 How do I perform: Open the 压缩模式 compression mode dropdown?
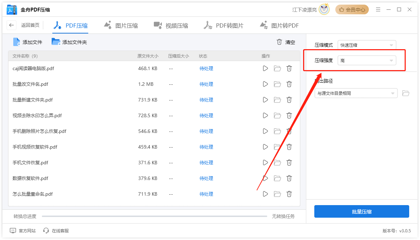(x=367, y=45)
